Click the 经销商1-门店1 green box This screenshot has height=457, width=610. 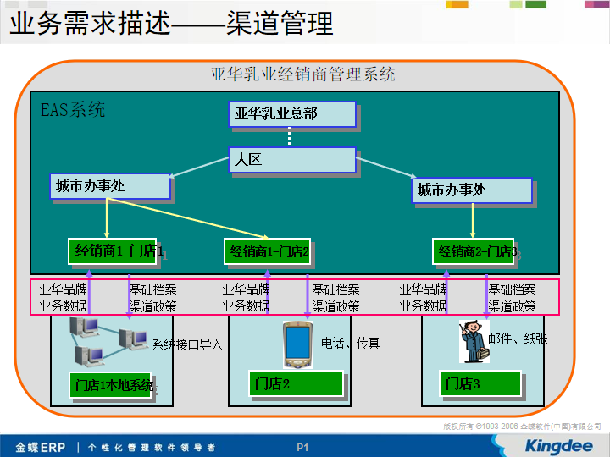113,251
